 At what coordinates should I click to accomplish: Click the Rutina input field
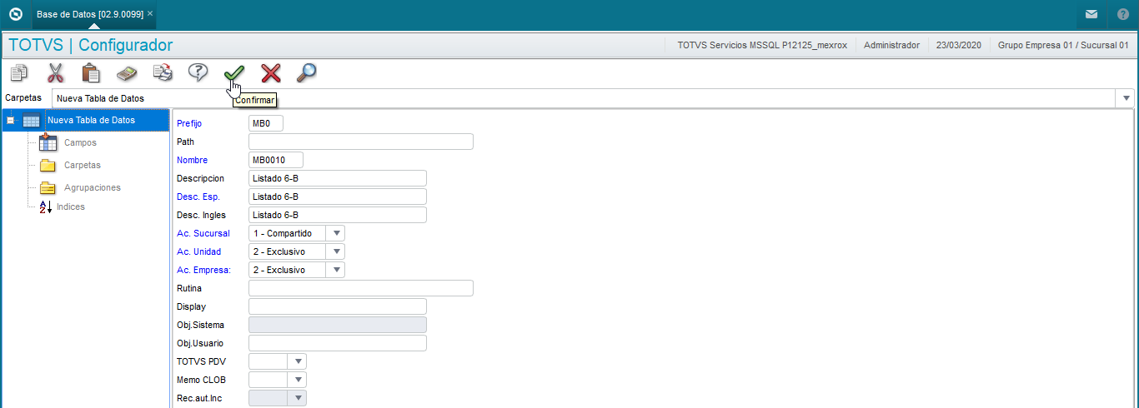coord(361,288)
